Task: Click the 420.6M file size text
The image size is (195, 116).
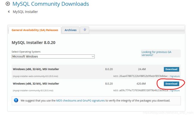Action: pos(141,84)
